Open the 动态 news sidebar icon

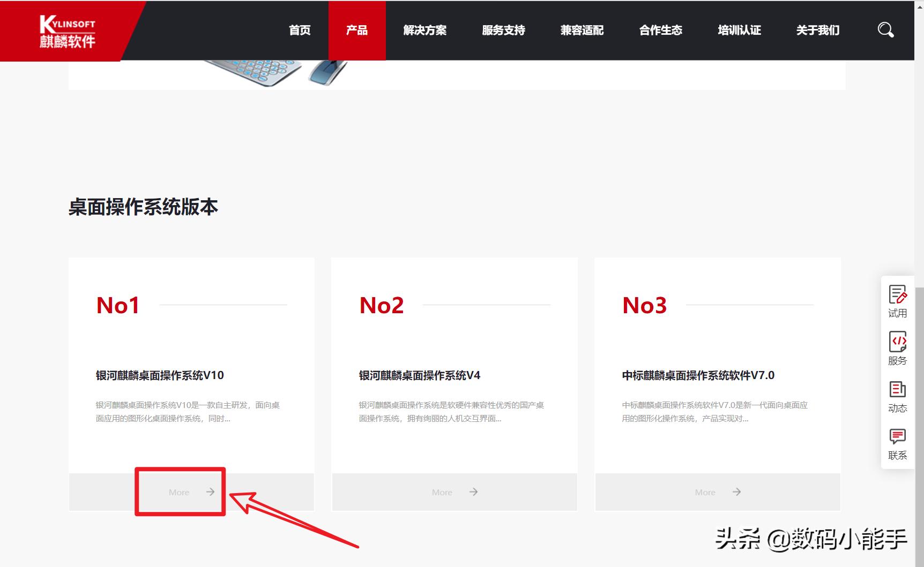[x=898, y=396]
